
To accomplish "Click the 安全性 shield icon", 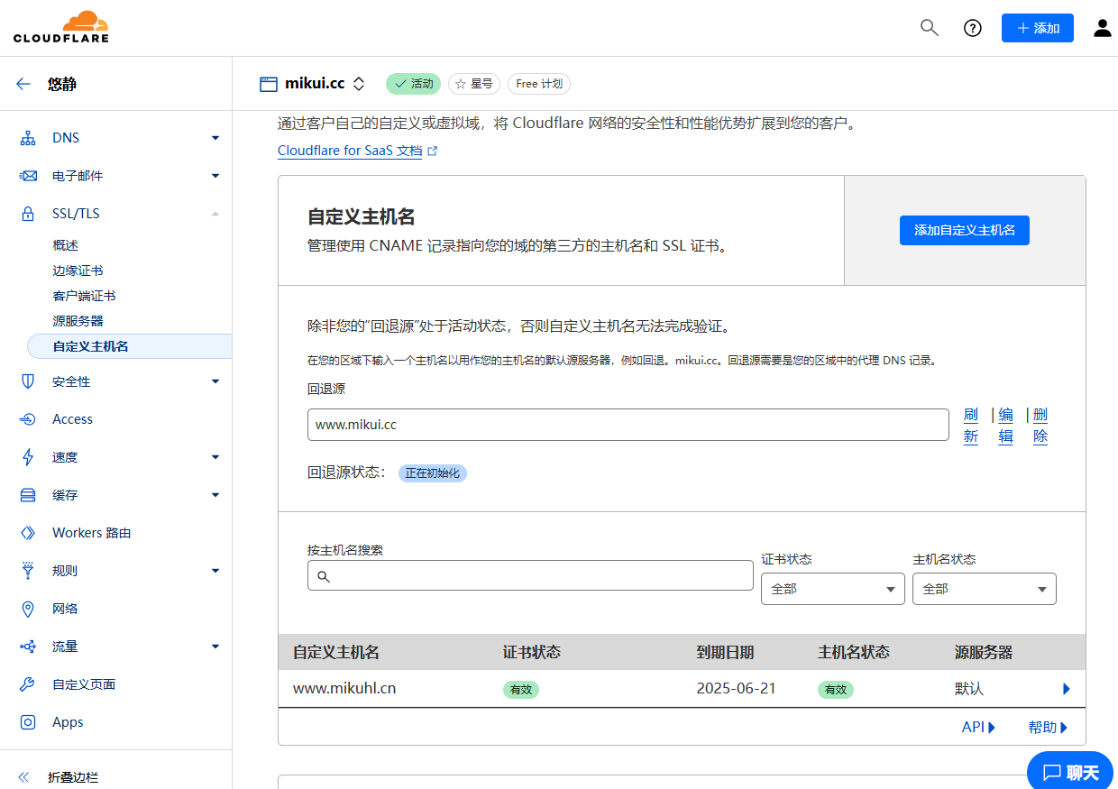I will (28, 381).
